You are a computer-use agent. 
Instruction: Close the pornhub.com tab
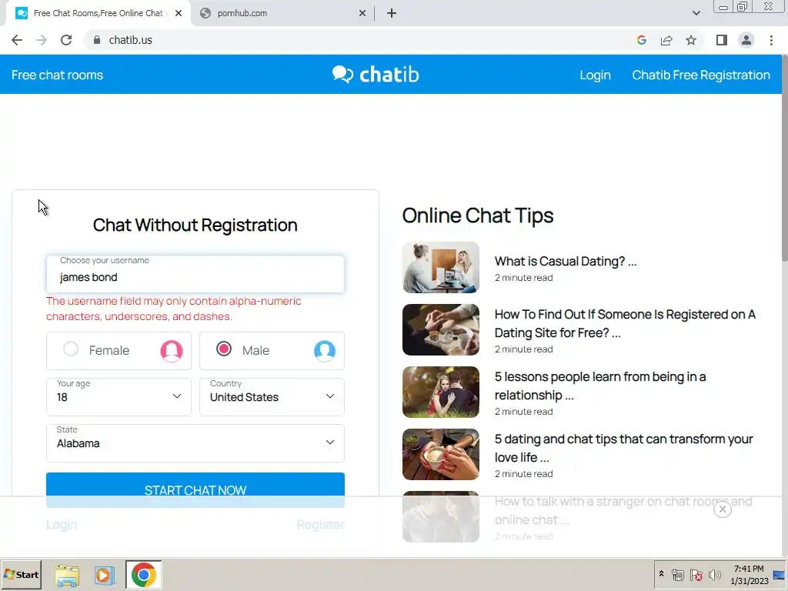point(362,13)
